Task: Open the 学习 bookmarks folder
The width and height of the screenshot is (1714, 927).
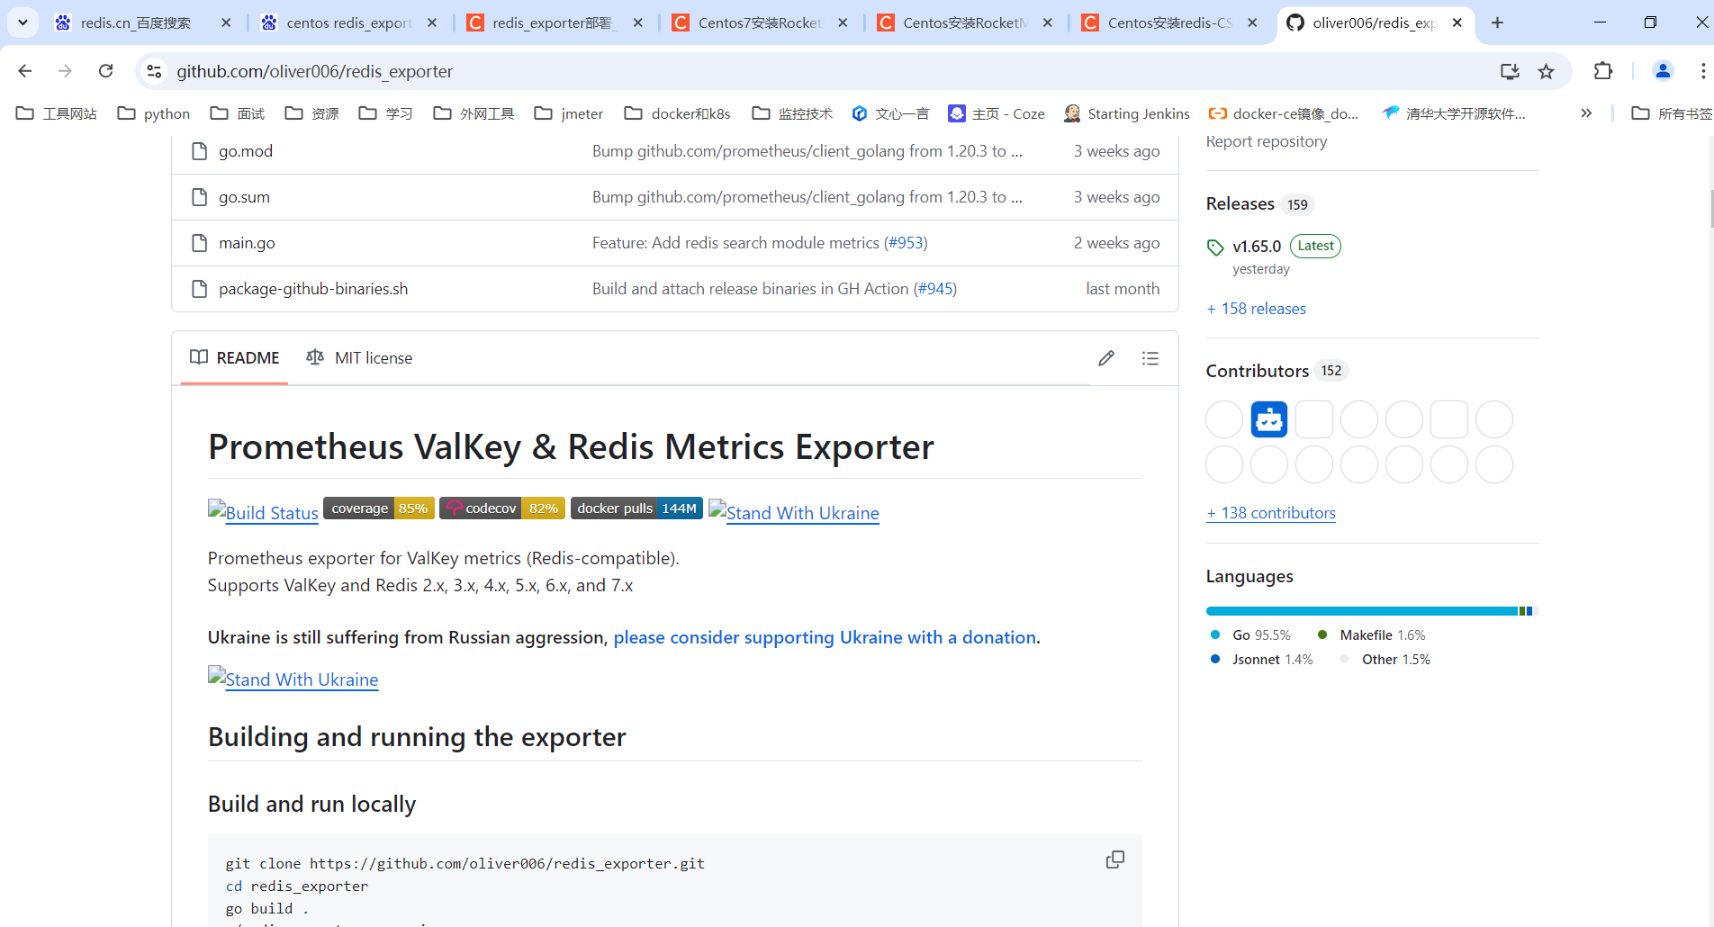Action: 386,113
